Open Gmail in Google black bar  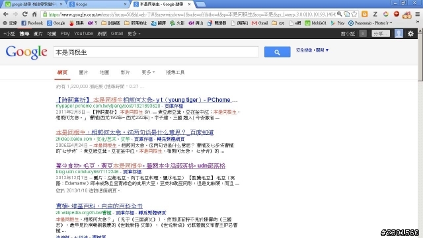[117, 34]
